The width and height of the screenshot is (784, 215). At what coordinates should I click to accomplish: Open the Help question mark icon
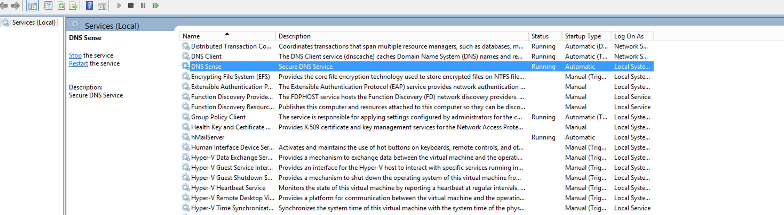pyautogui.click(x=89, y=6)
